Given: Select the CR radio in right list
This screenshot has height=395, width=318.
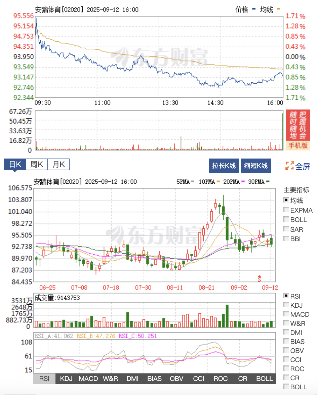Looking at the screenshot, I should tap(286, 378).
